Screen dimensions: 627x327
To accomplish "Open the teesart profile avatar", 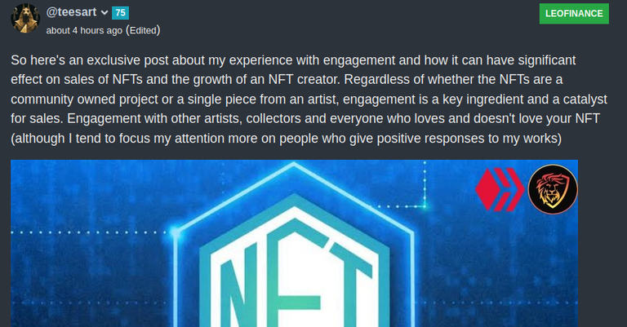I will (24, 19).
